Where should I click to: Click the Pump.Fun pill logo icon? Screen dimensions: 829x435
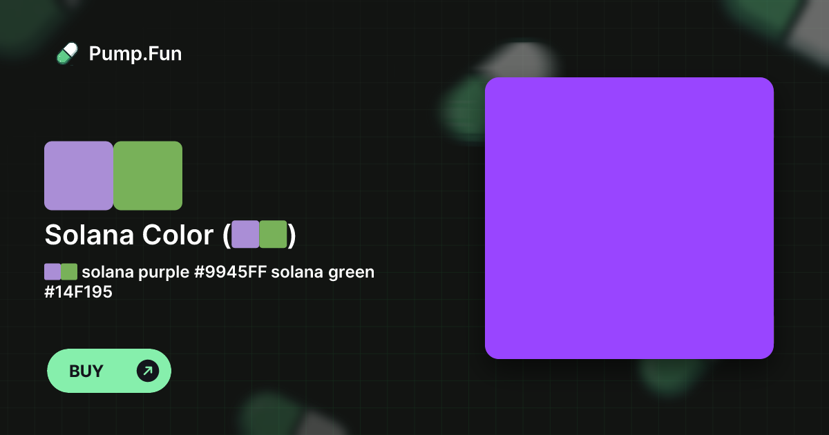point(67,53)
